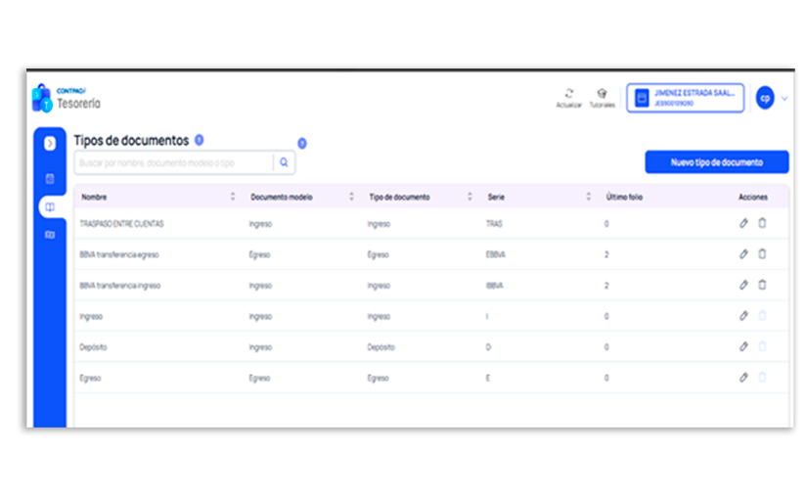The height and width of the screenshot is (496, 806).
Task: Click disabled trash icon in Egreso row
Action: (762, 378)
